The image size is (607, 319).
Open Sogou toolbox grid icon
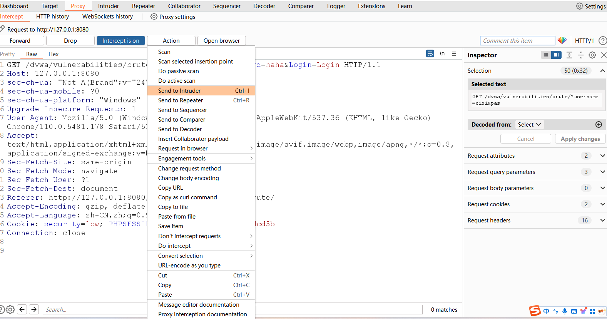tap(593, 311)
